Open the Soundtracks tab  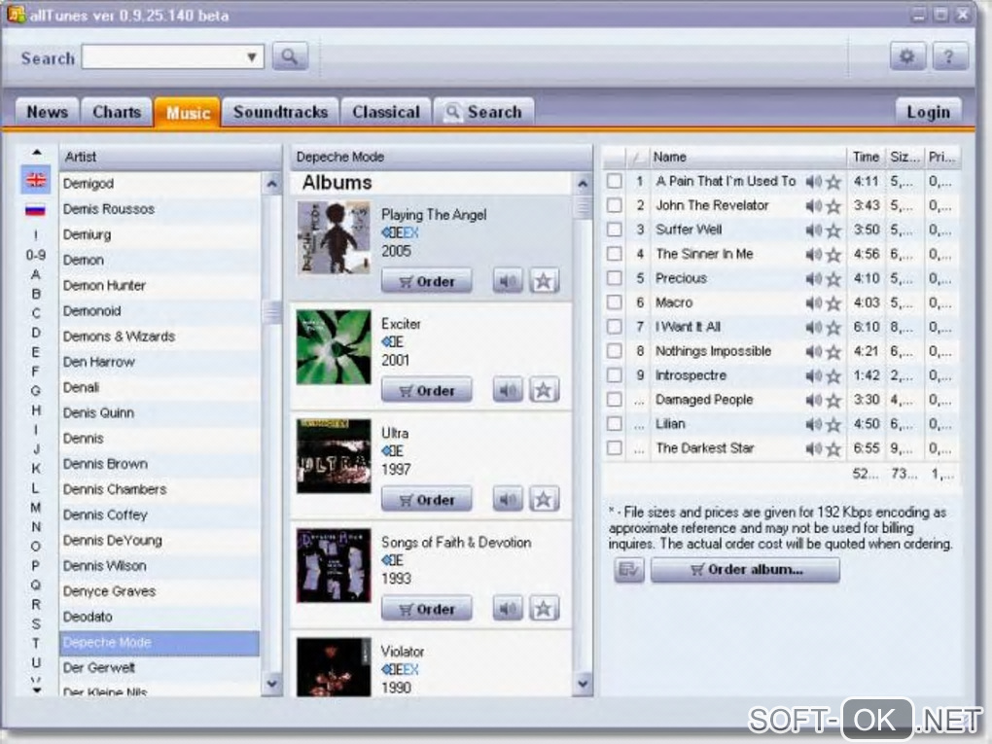pos(280,112)
